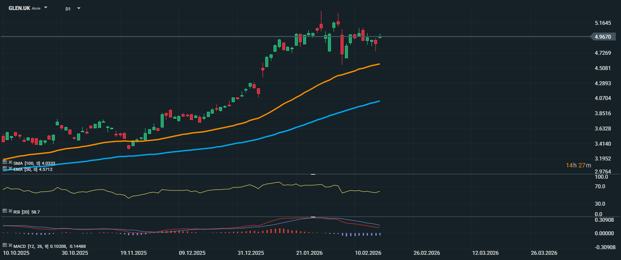Remove the EMA indicator with its X
Viewport: 621px width, 260px height.
click(10, 168)
